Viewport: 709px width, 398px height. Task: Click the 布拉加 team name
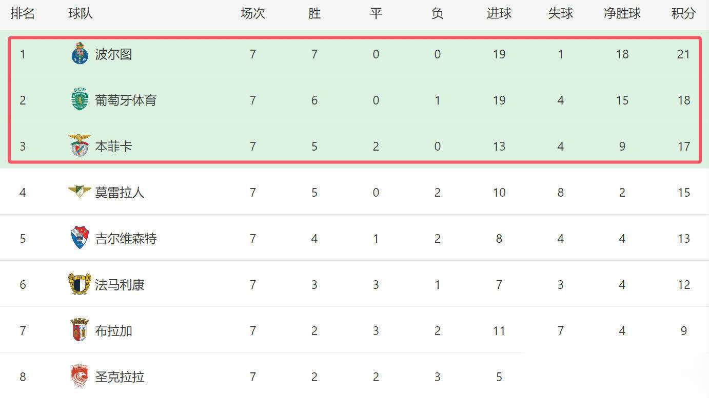pos(113,331)
